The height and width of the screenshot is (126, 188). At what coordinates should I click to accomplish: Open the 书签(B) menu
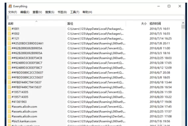[x=62, y=12]
